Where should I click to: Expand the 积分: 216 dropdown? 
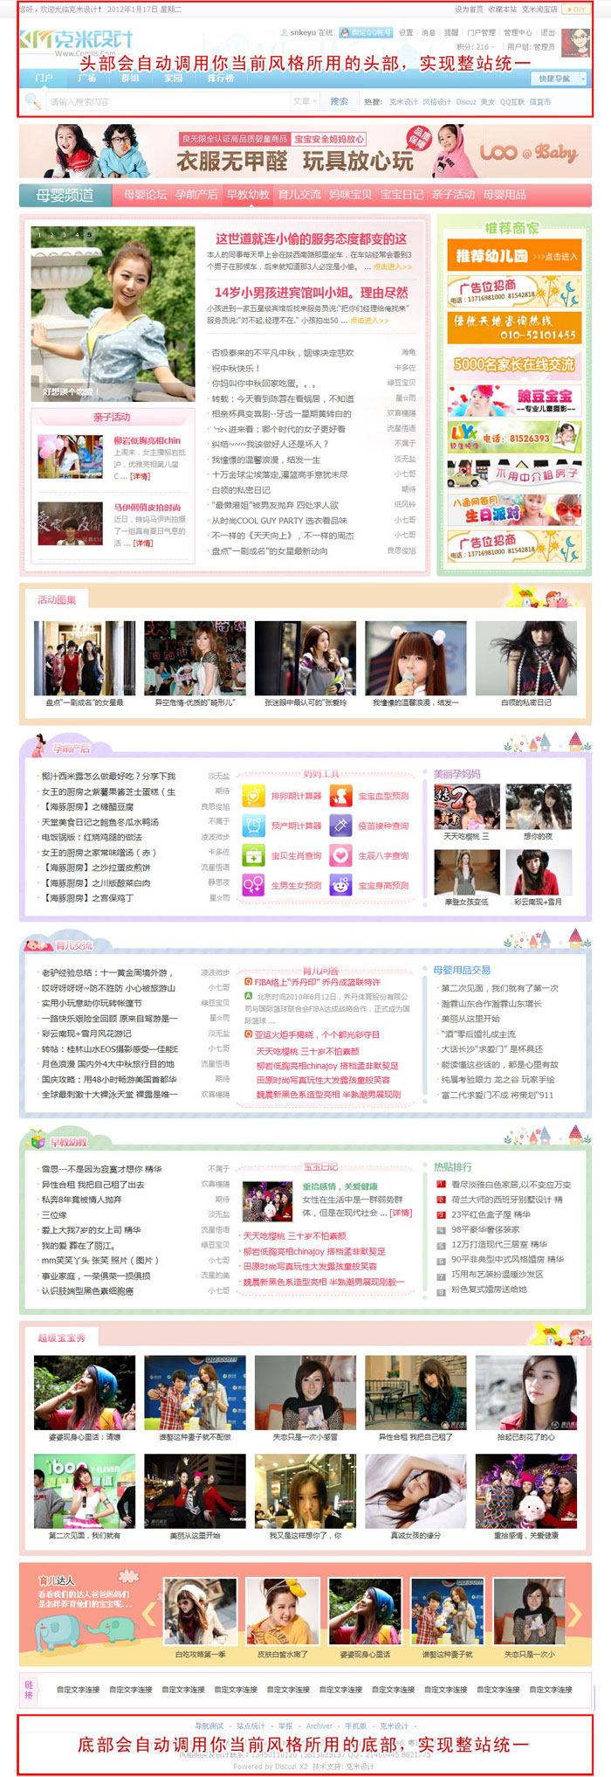pos(476,47)
